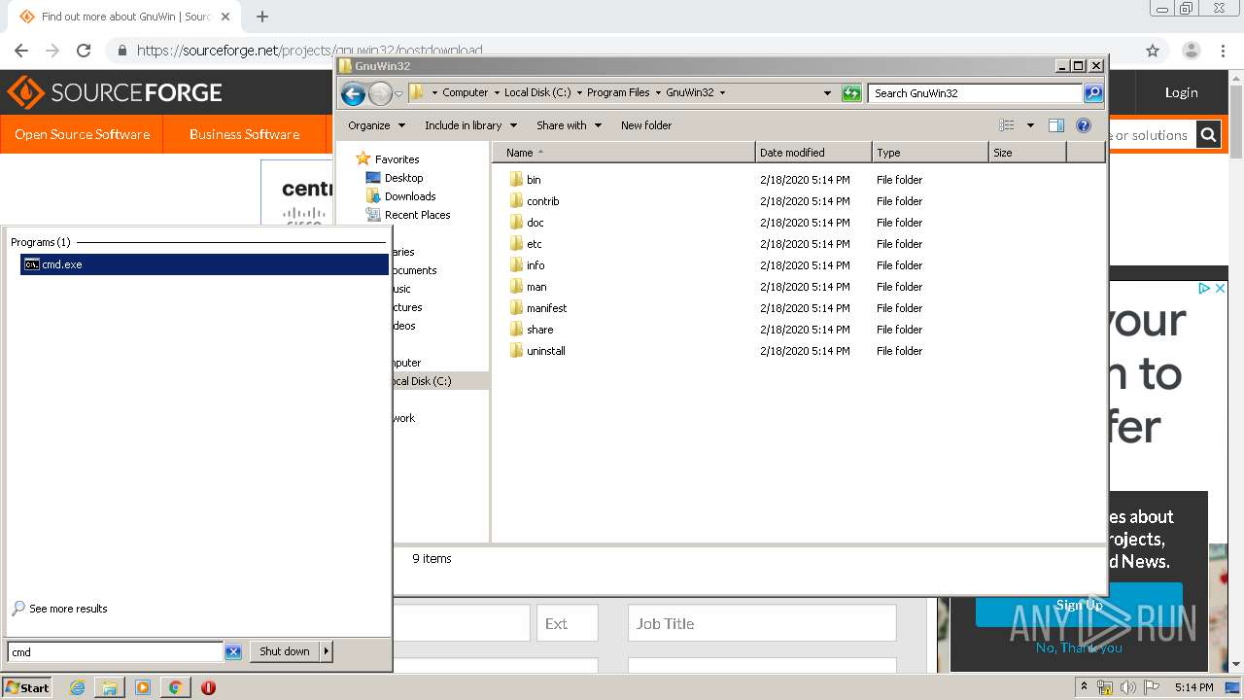1244x700 pixels.
Task: Show hidden system tray icons
Action: [x=1084, y=687]
